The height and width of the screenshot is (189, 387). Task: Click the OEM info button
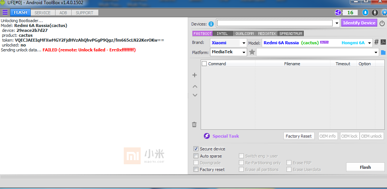327,136
